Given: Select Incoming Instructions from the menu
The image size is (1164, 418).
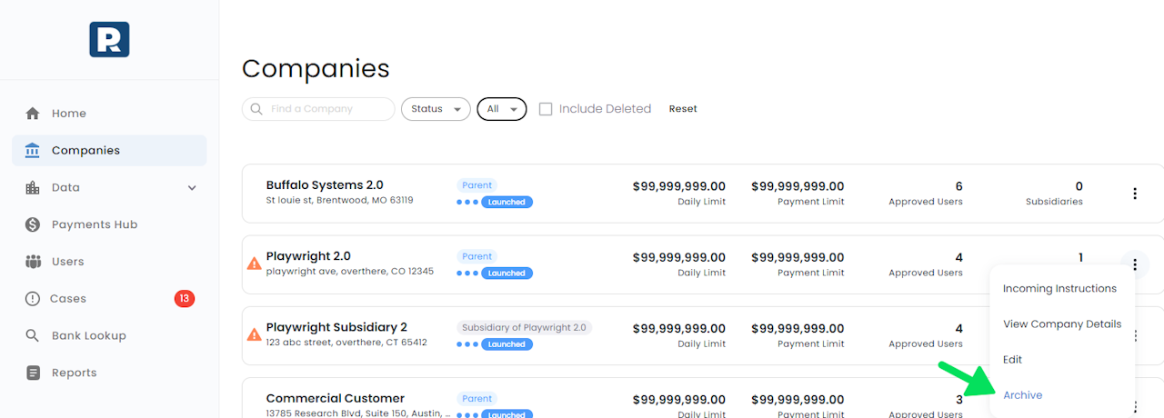Looking at the screenshot, I should (1059, 289).
